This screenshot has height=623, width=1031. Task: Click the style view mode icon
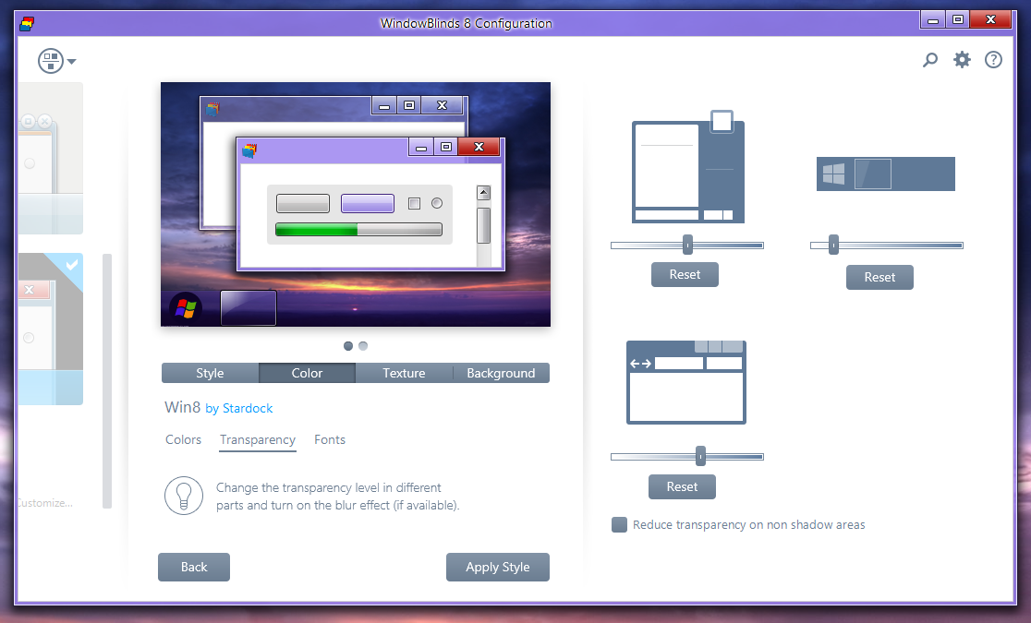(51, 61)
